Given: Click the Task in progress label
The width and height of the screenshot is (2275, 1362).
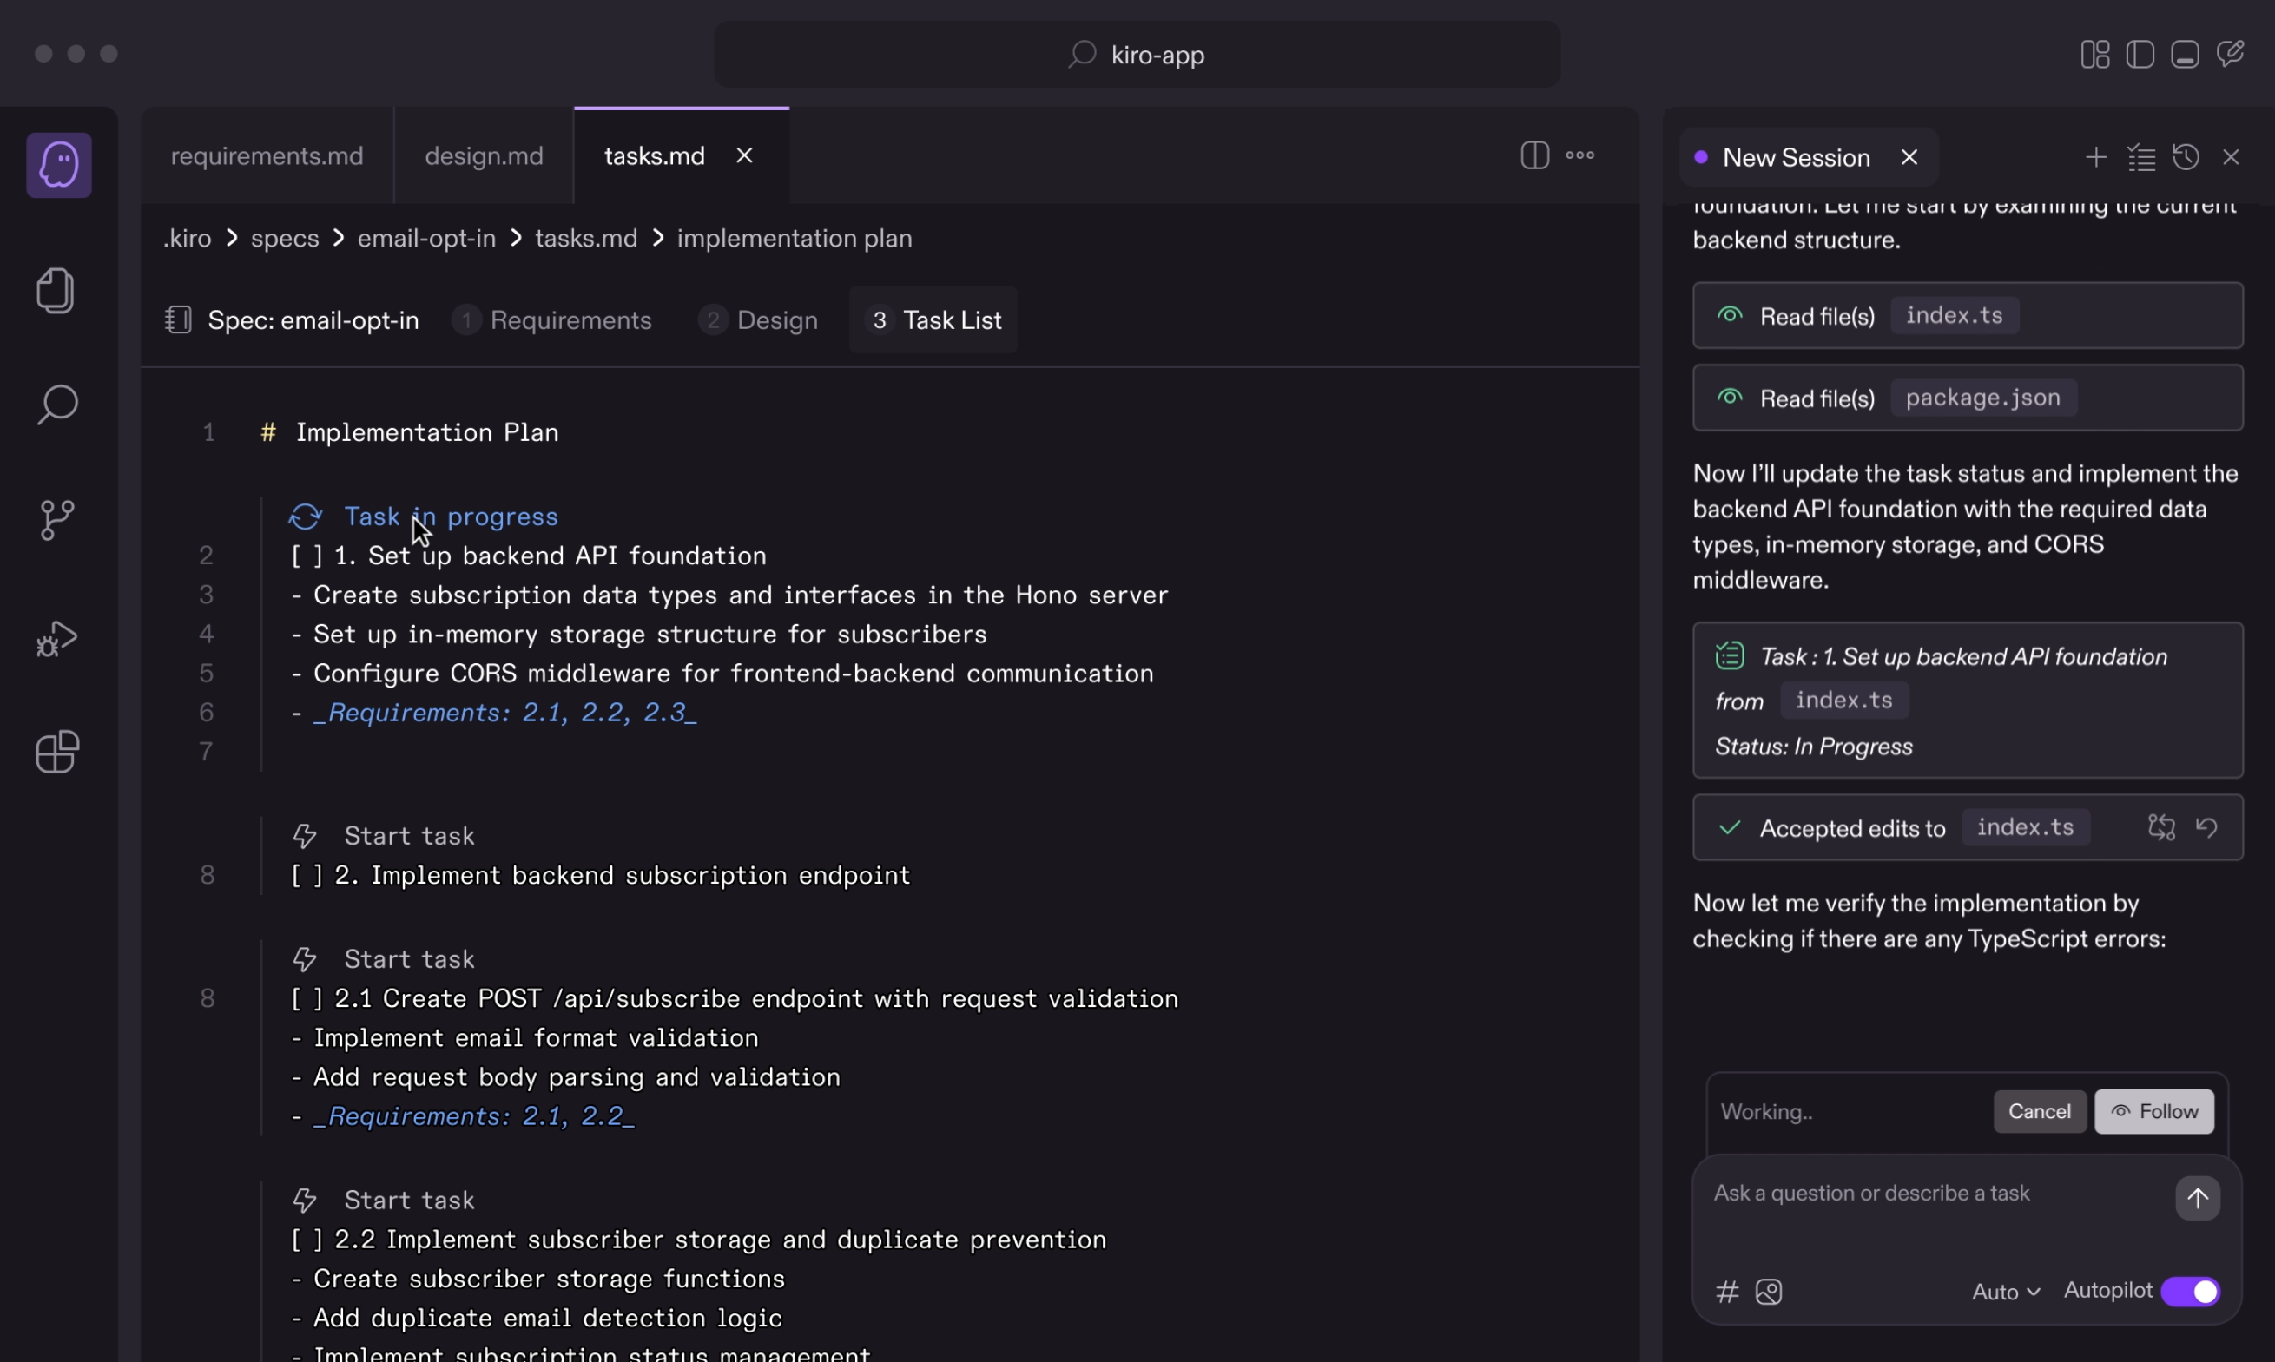Looking at the screenshot, I should point(451,517).
